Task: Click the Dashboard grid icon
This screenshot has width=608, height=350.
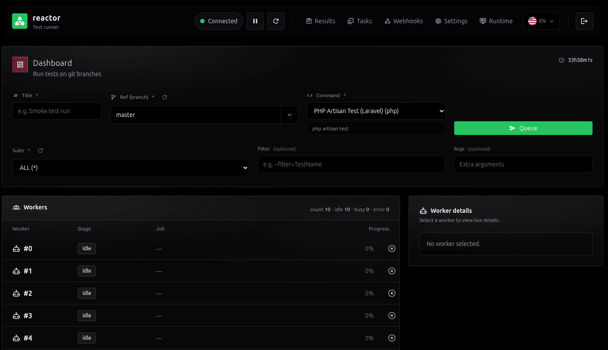Action: coord(20,64)
